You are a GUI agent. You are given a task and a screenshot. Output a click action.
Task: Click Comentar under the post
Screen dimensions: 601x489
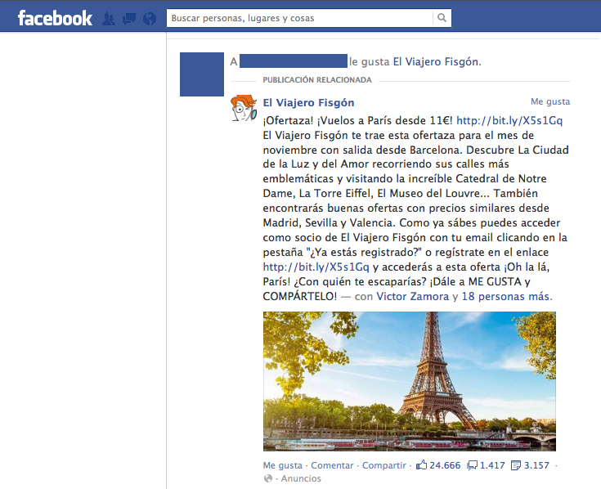(332, 465)
